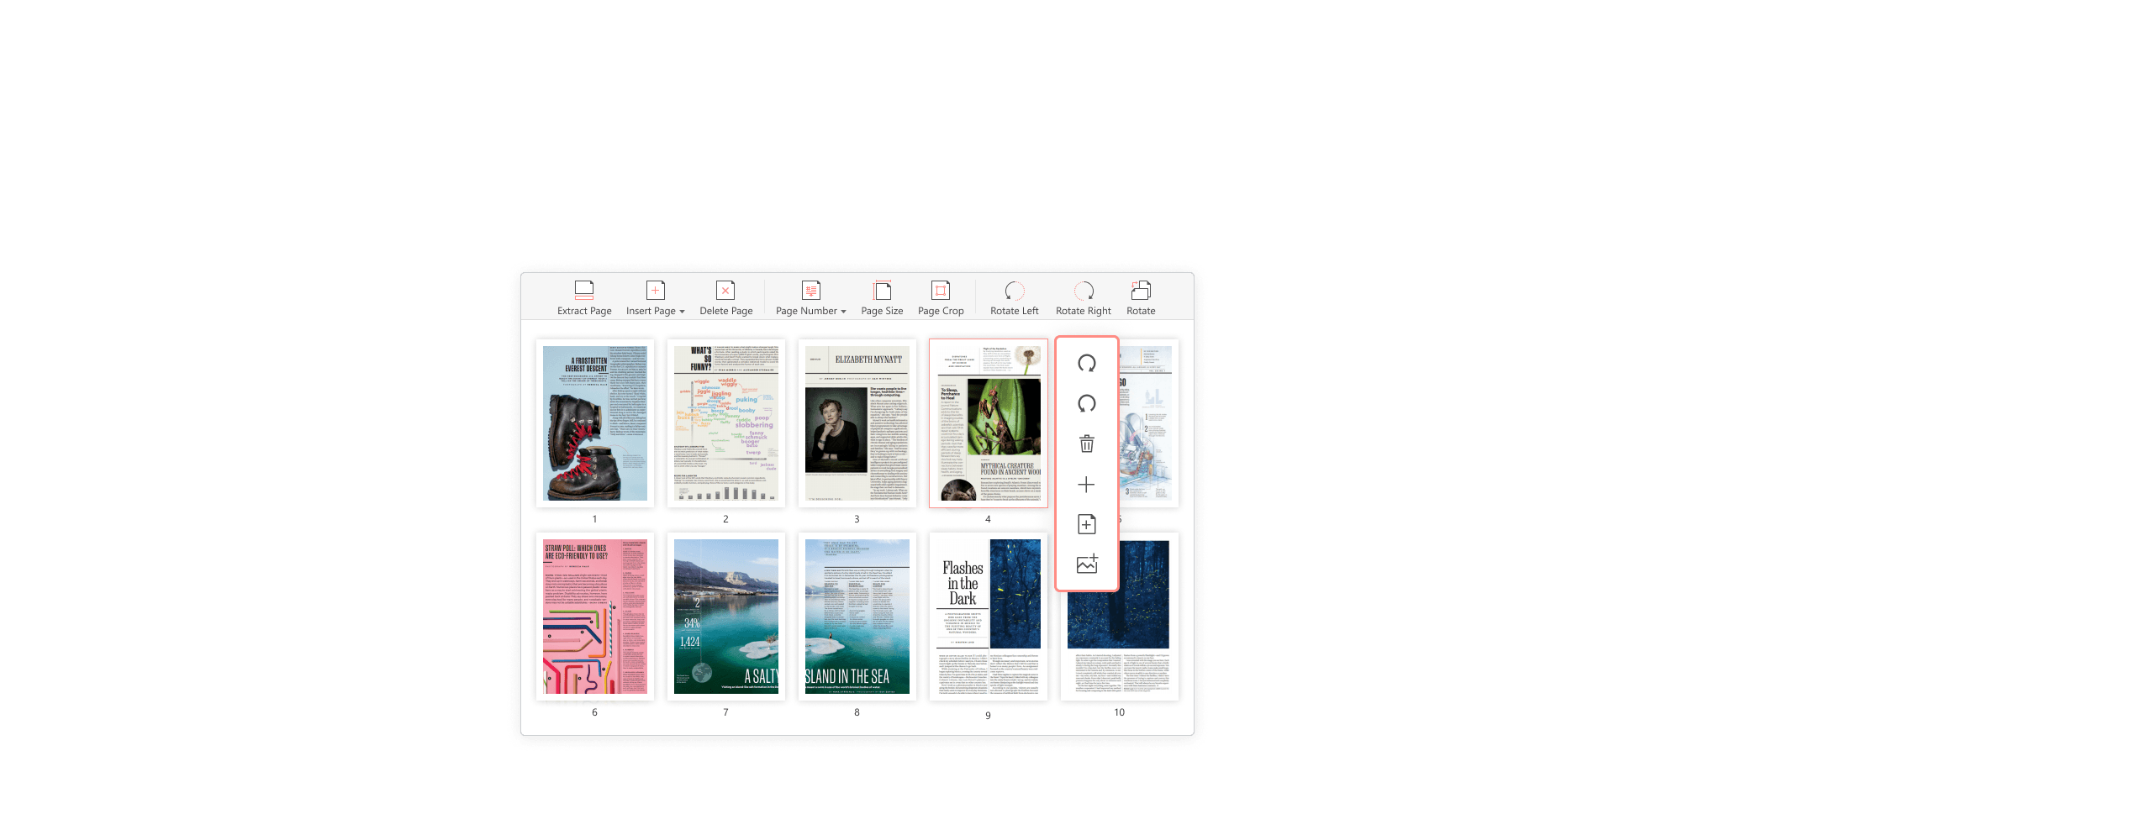Click the Insert Page icon
Screen dimensions: 2152x840
coord(655,291)
